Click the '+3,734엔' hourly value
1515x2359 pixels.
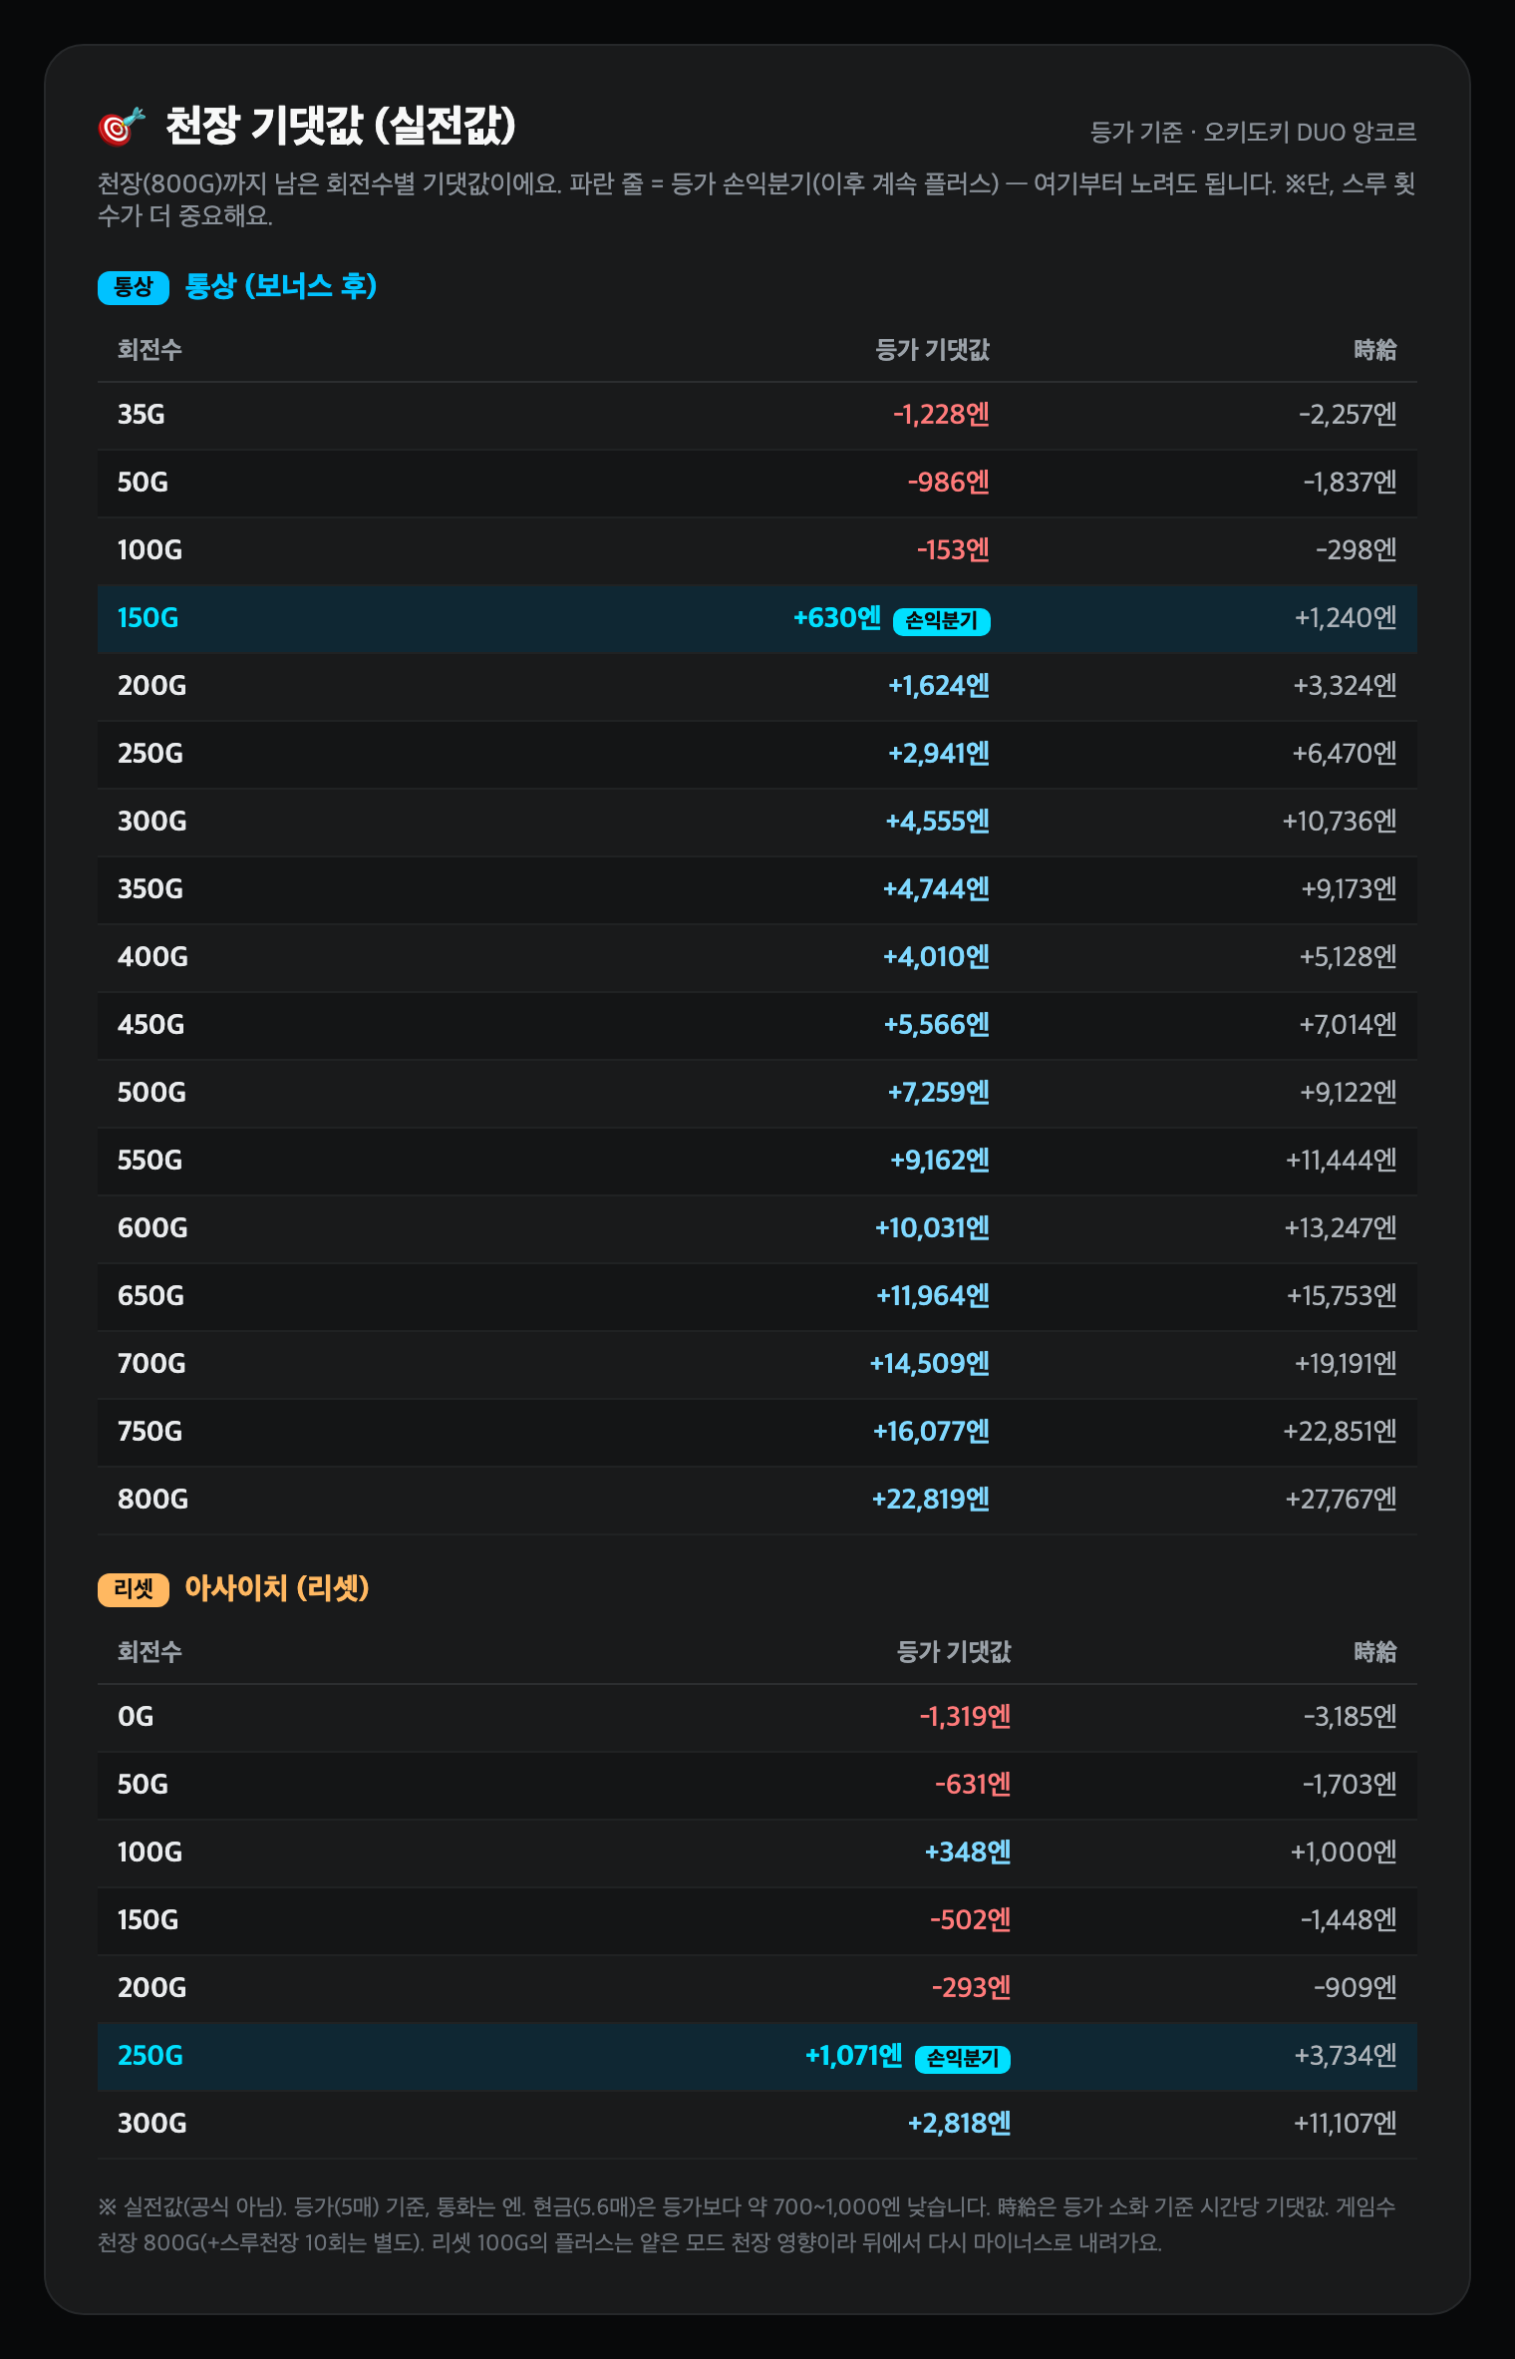coord(1346,2056)
